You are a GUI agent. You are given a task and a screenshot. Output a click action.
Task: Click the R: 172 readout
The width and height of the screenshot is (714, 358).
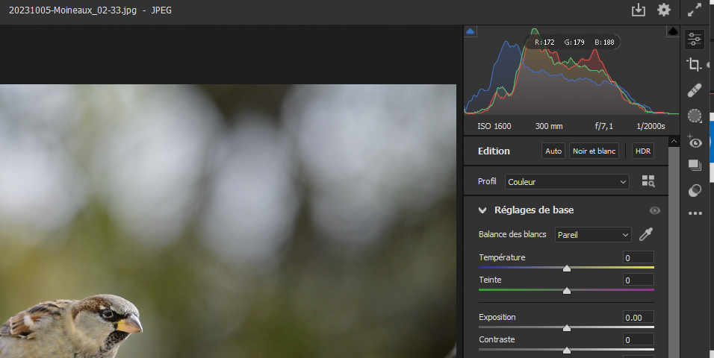pyautogui.click(x=544, y=43)
